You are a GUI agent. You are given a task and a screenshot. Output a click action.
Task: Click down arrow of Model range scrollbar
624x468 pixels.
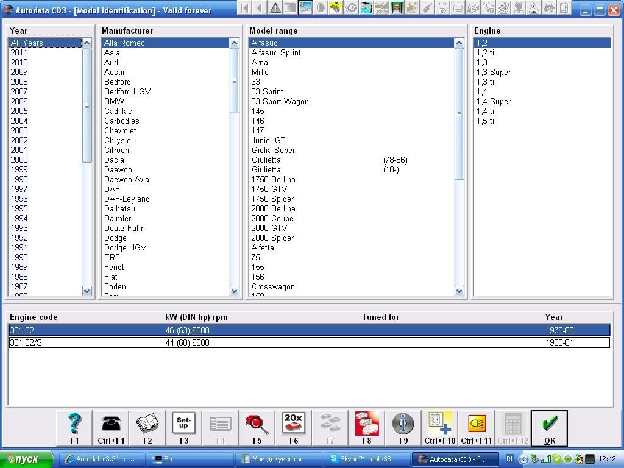[x=459, y=291]
